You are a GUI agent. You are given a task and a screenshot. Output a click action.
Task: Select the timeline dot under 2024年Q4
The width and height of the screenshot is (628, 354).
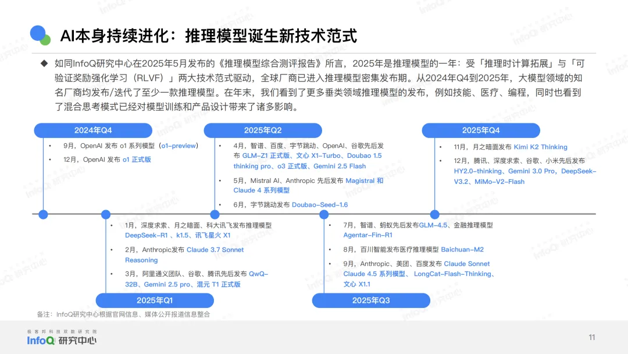[43, 214]
